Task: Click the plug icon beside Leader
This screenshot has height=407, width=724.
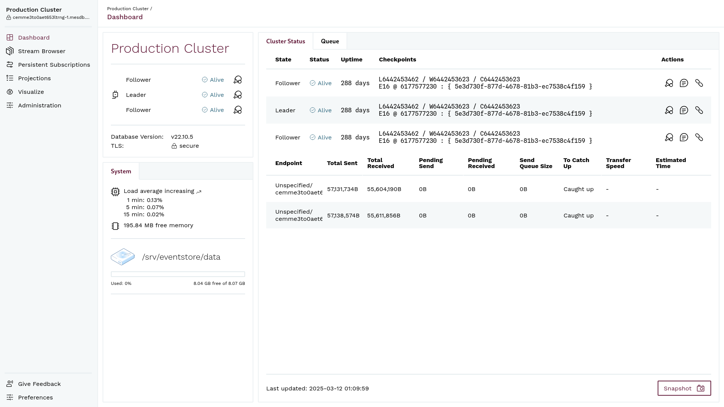Action: click(115, 95)
